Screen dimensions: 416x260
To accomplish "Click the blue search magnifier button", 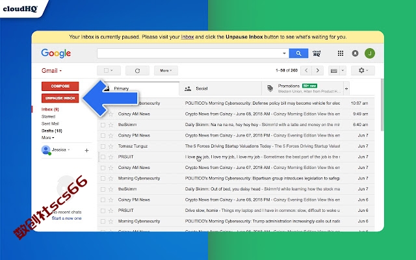I will (x=298, y=53).
